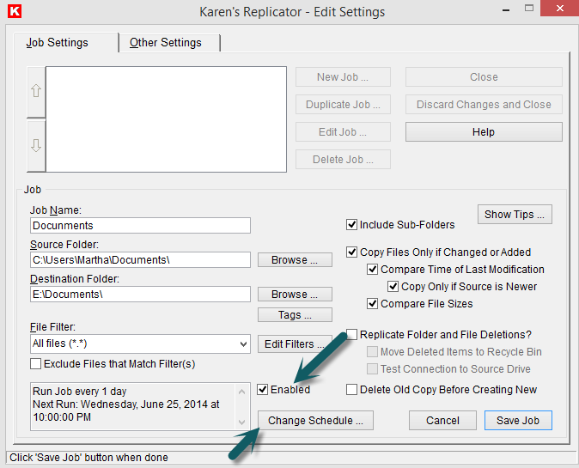Click the Source Folder path field
This screenshot has height=468, width=579.
140,260
